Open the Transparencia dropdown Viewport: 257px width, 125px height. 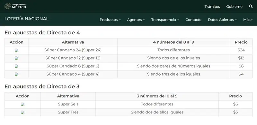click(x=165, y=20)
